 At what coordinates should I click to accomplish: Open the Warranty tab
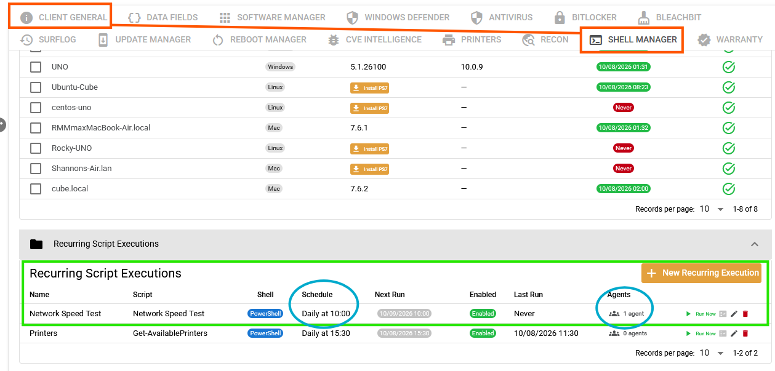(x=730, y=39)
